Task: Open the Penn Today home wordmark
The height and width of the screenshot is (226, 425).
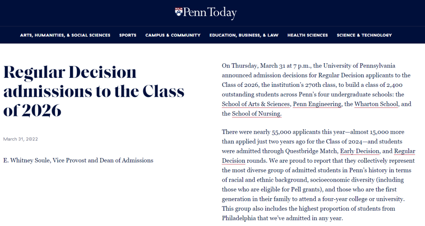Action: point(206,13)
